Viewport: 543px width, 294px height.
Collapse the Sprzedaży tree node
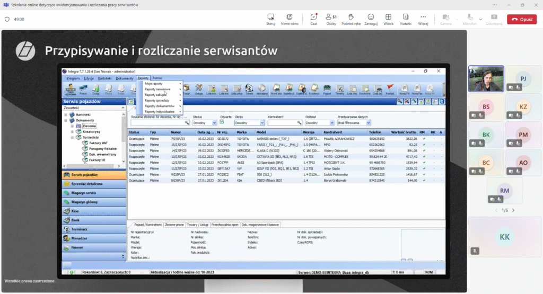[x=72, y=137]
